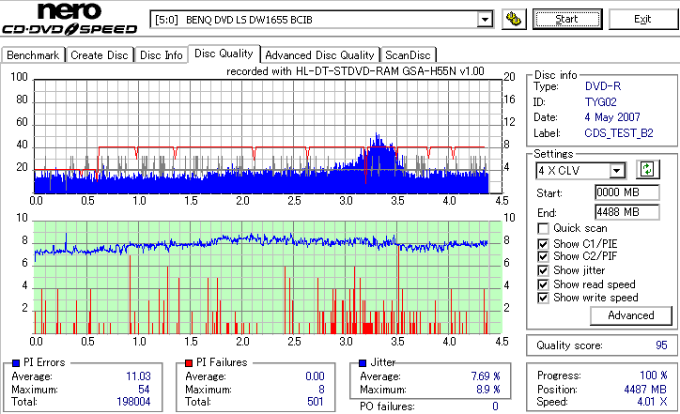Click the Start position field 0000 MB
680x414 pixels.
pos(627,192)
